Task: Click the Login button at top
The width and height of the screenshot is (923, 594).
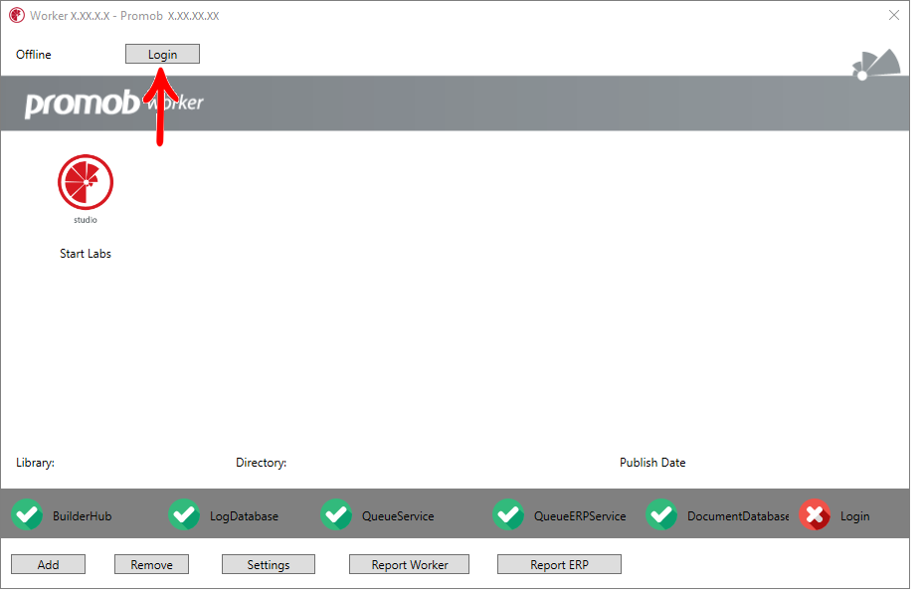Action: 162,54
